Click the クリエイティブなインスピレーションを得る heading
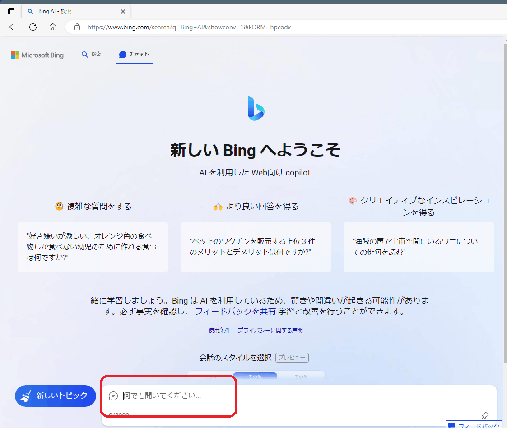 click(x=419, y=206)
